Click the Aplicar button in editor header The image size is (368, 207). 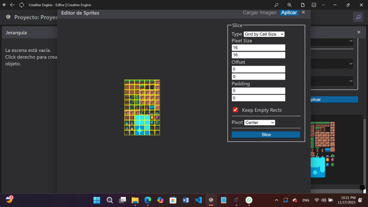point(289,12)
